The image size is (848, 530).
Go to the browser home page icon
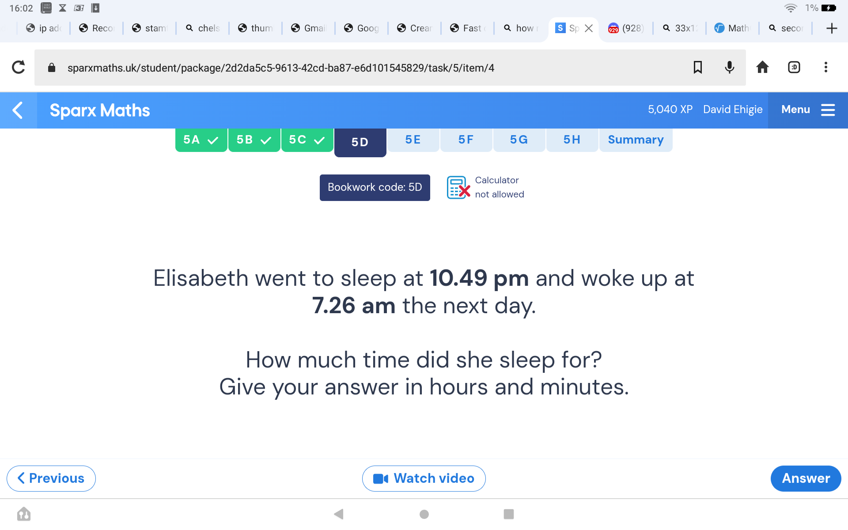click(x=762, y=67)
